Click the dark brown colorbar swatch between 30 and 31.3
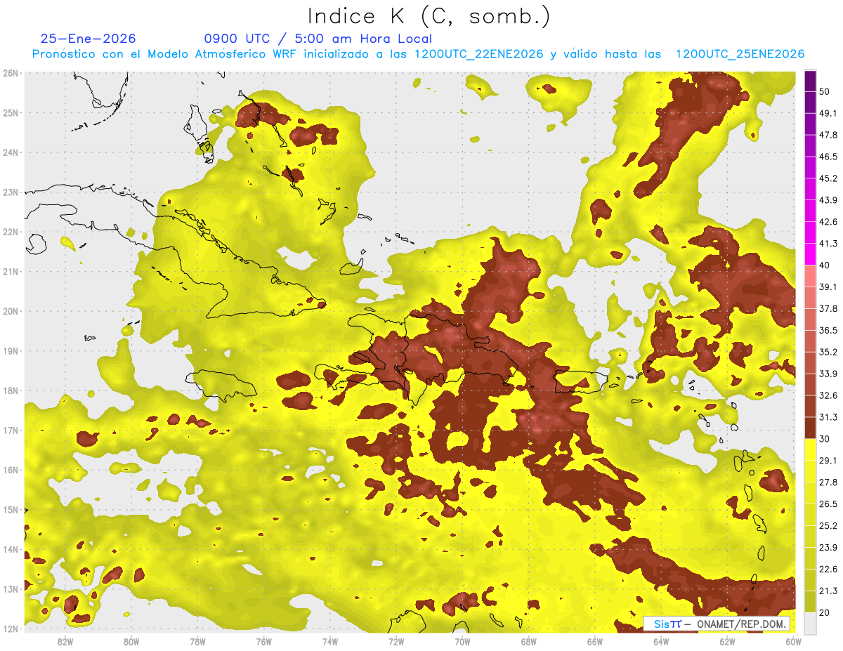This screenshot has height=651, width=843. (x=810, y=428)
